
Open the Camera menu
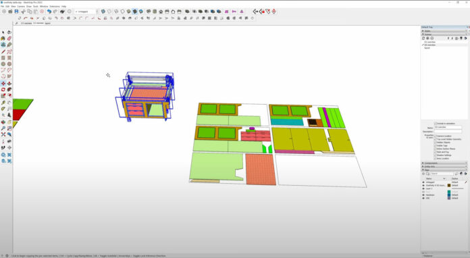tap(21, 6)
